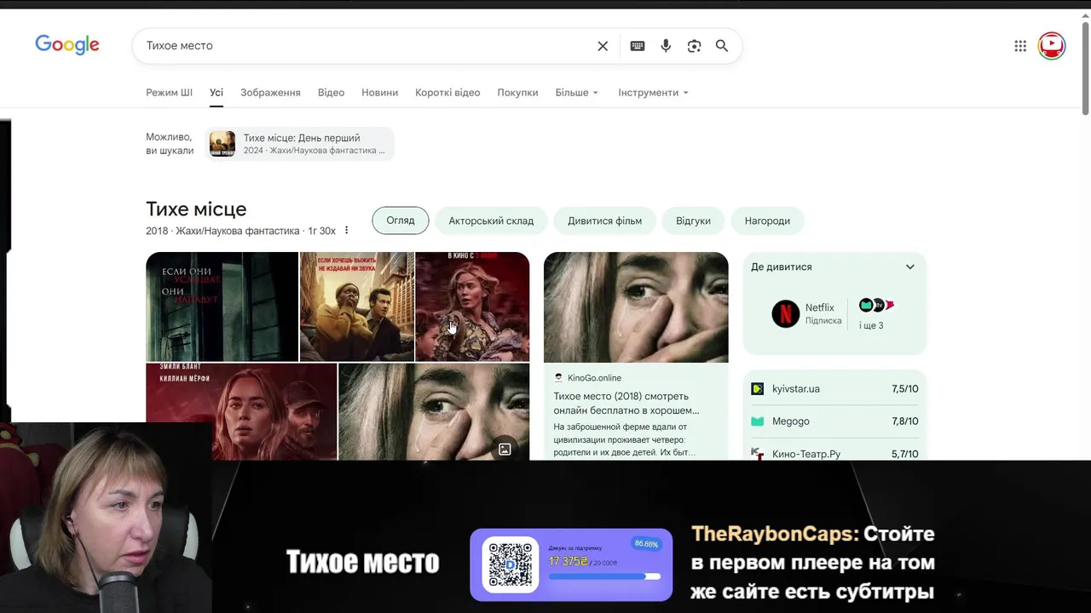Switch to the Новини tab
The height and width of the screenshot is (613, 1091).
[x=379, y=92]
